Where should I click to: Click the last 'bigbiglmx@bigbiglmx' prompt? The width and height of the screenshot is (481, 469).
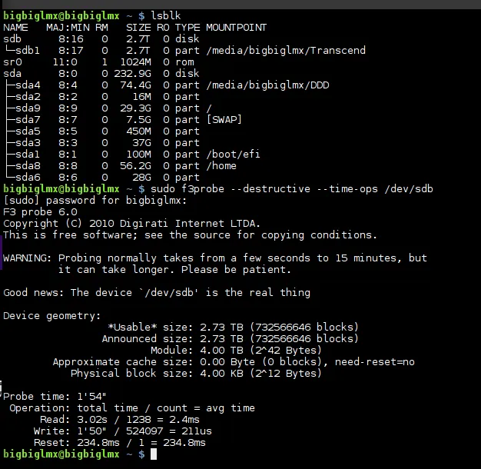(x=61, y=454)
